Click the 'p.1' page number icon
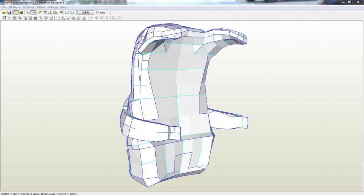The height and width of the screenshot is (195, 364). click(x=68, y=18)
